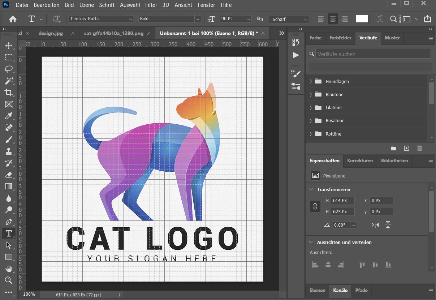Switch to the Ebenen tab

point(318,290)
